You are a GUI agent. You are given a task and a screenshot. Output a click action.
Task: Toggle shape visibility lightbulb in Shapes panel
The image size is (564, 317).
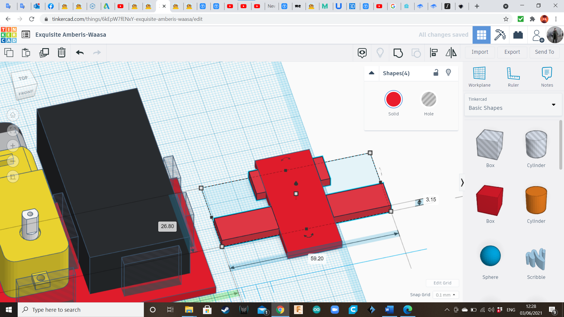tap(448, 73)
